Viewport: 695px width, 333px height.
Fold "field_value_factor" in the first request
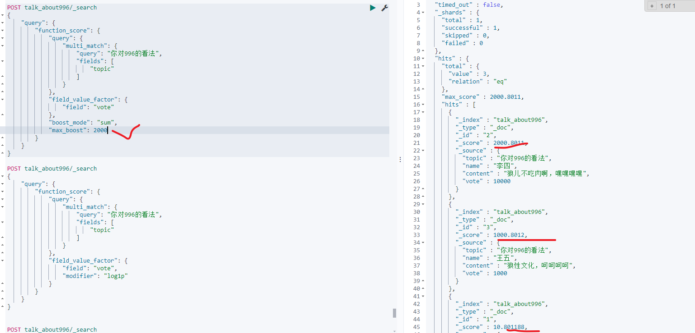point(2,100)
